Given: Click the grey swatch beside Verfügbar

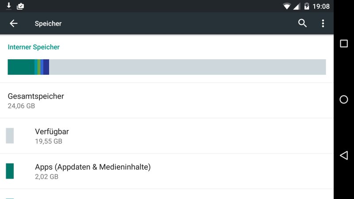Looking at the screenshot, I should [10, 136].
